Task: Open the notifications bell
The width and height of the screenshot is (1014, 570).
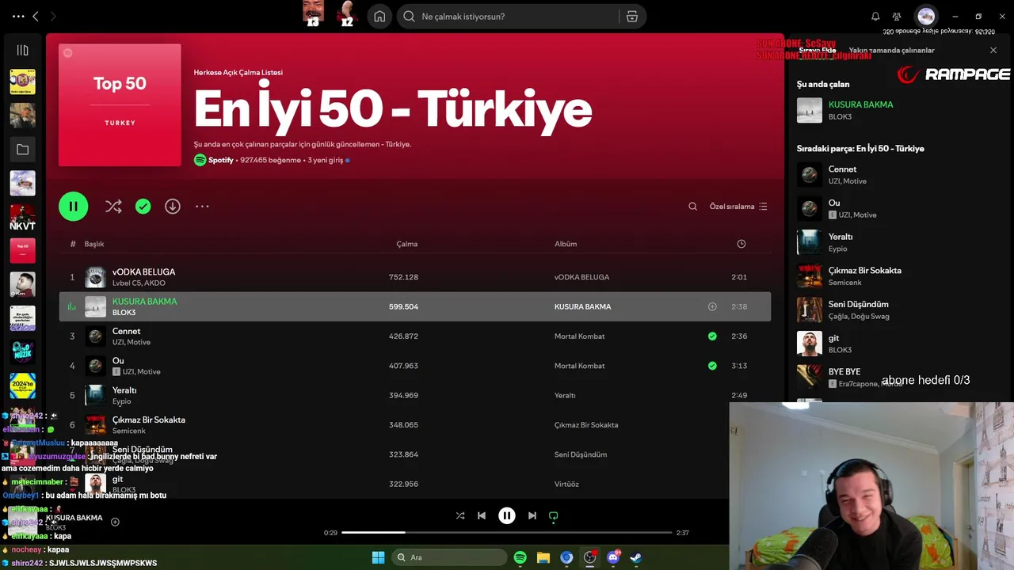Action: pyautogui.click(x=875, y=17)
